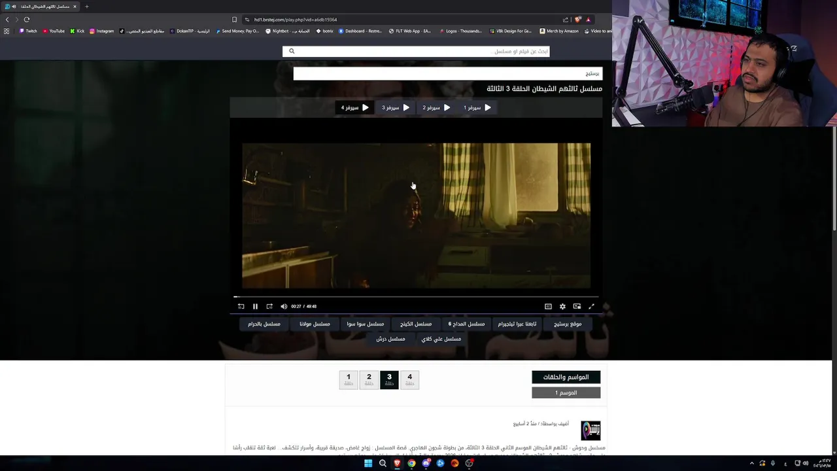Open episode 4 (حلقة 4)
The width and height of the screenshot is (837, 471).
pyautogui.click(x=410, y=379)
